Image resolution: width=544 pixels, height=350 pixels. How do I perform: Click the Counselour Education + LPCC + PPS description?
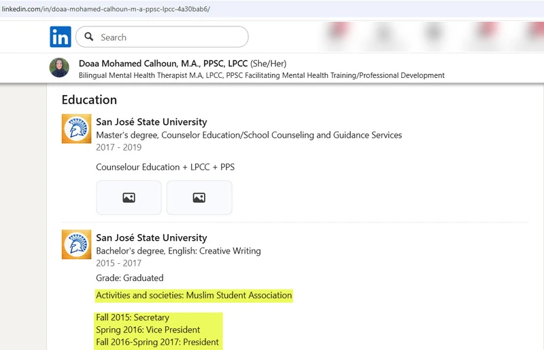165,167
